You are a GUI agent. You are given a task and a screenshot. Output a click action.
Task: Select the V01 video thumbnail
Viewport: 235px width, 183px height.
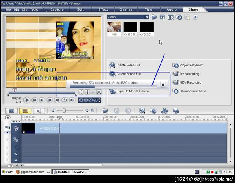point(114,29)
